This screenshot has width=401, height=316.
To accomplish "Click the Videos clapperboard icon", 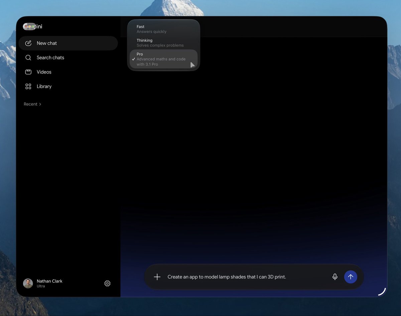I will (28, 72).
